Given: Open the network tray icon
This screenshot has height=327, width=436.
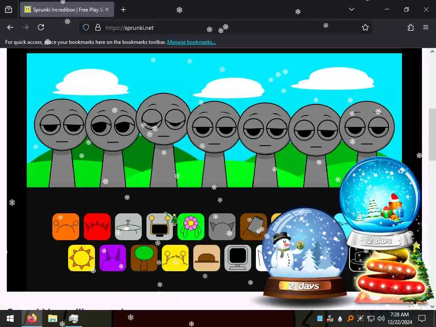Looking at the screenshot, I should (x=371, y=318).
